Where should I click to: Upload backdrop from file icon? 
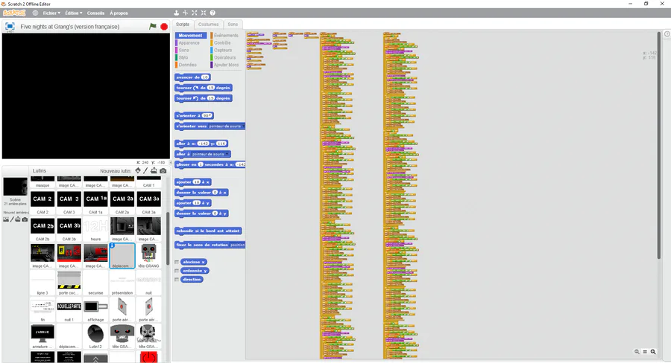pyautogui.click(x=18, y=219)
